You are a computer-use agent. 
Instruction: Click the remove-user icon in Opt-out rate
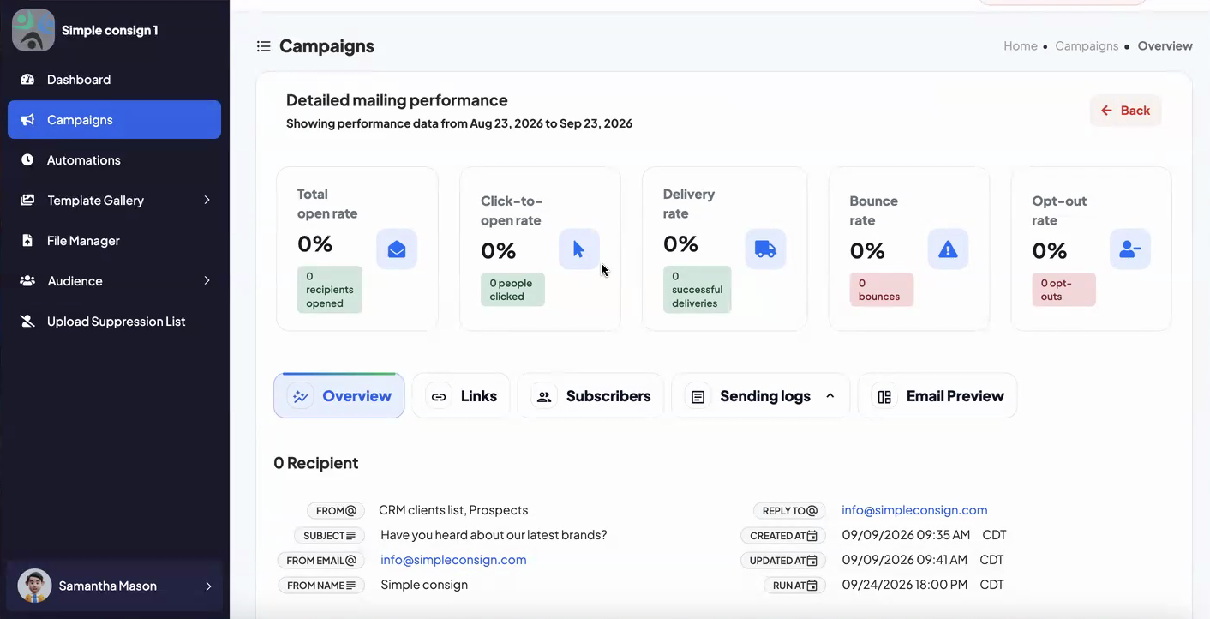pyautogui.click(x=1130, y=249)
